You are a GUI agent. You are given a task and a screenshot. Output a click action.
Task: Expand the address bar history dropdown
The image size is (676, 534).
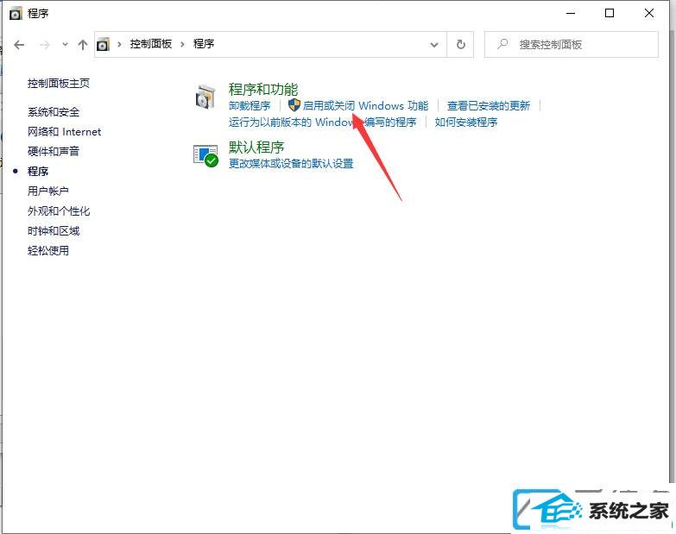[434, 44]
